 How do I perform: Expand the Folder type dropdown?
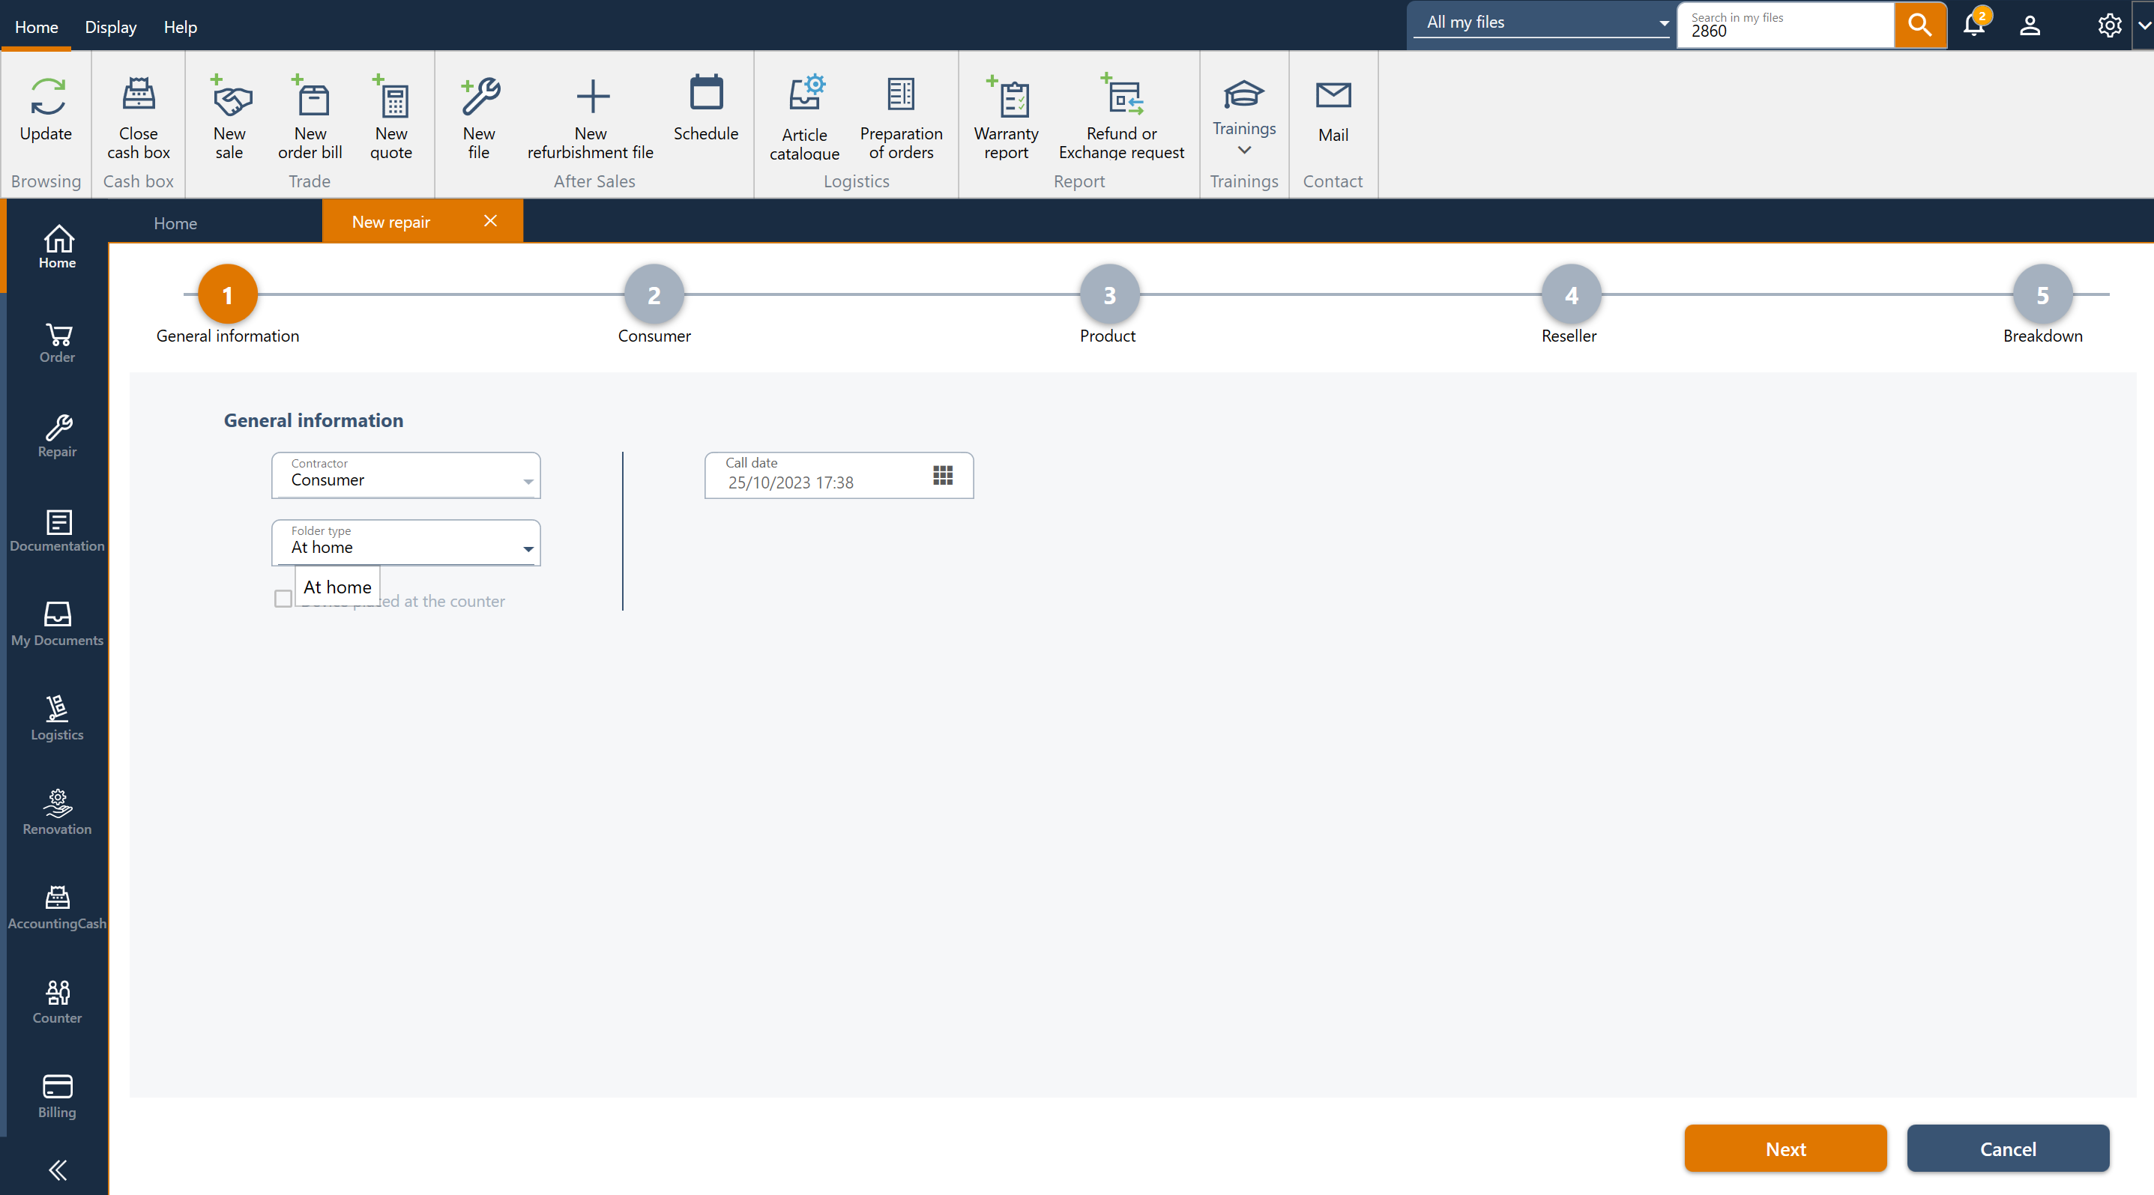(528, 549)
